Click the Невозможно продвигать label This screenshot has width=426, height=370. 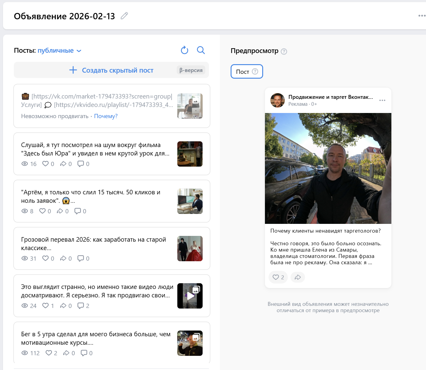[x=55, y=116]
